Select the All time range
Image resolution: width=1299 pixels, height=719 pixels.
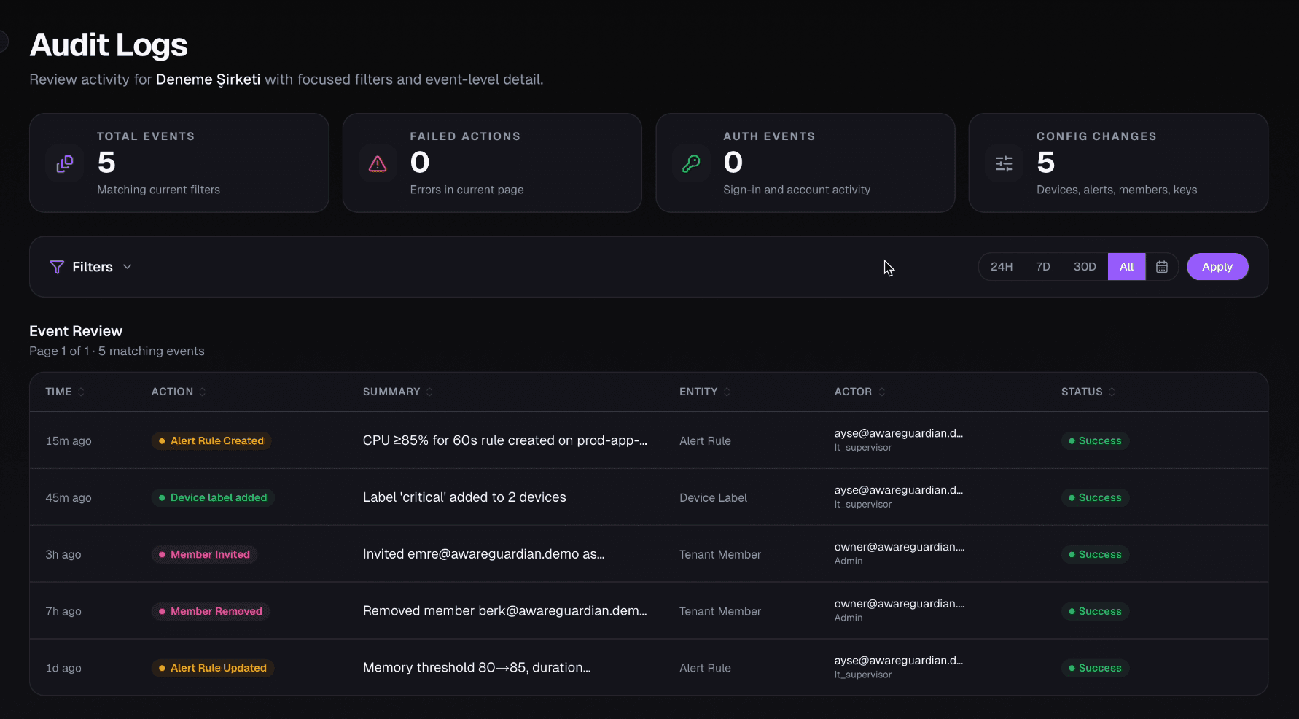pyautogui.click(x=1127, y=267)
